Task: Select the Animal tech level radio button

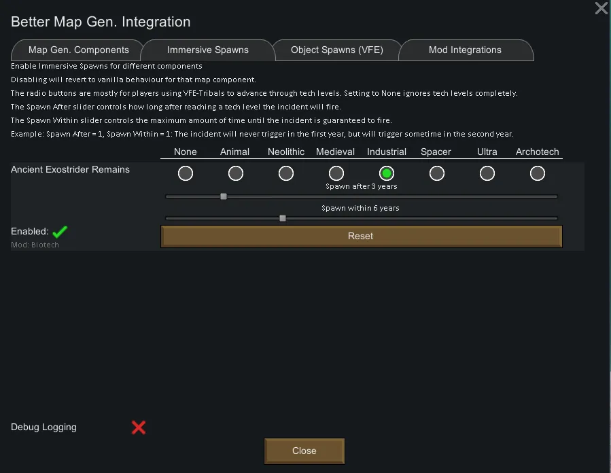Action: [x=236, y=173]
